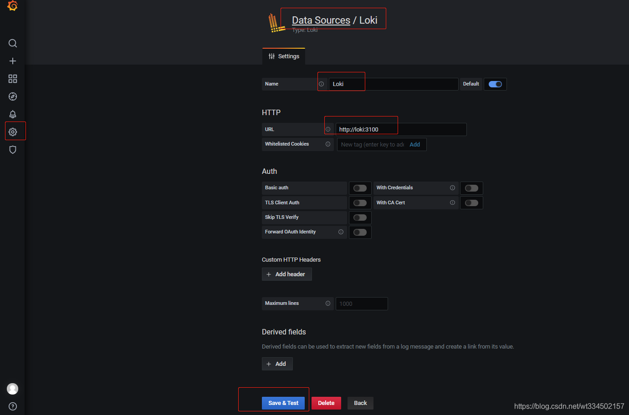
Task: Focus the Name input field
Action: [x=394, y=84]
